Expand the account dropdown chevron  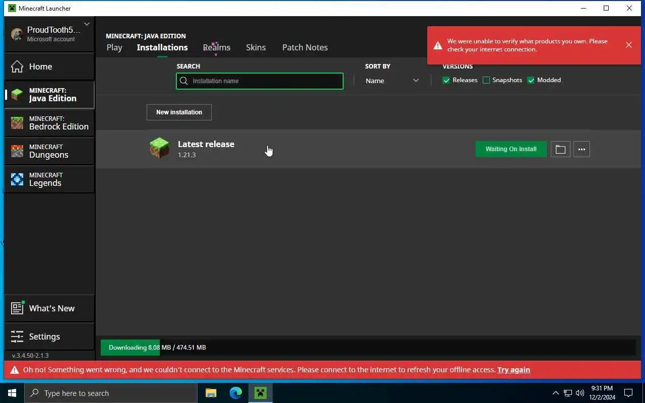pos(87,24)
